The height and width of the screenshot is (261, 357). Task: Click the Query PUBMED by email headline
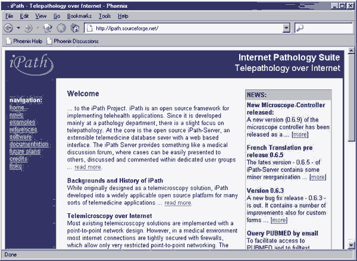[x=282, y=234]
